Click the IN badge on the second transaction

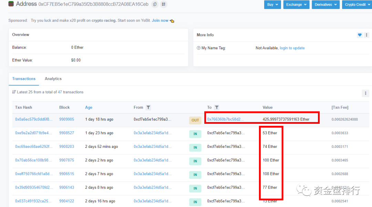(x=195, y=134)
